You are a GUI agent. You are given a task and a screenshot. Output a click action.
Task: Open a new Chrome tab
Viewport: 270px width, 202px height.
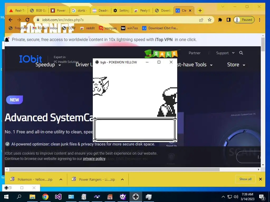click(200, 11)
